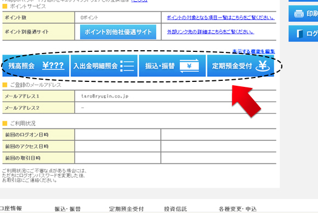318x213 pixels.
Task: Open 入出金明細照会 transaction details
Action: (x=104, y=66)
